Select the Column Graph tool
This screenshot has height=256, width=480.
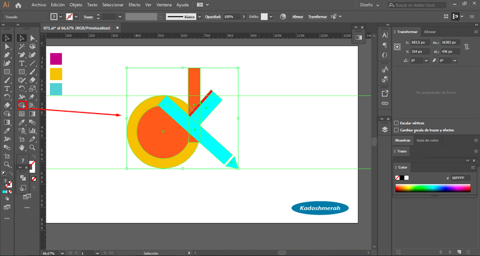click(32, 130)
